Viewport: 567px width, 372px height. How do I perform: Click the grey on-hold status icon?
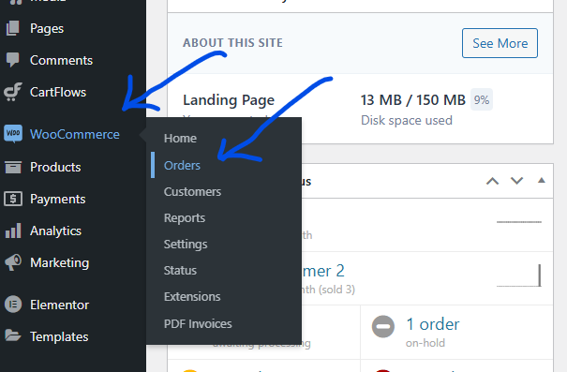[383, 326]
